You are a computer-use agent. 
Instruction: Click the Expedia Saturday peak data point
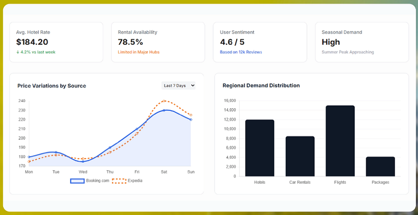point(164,101)
